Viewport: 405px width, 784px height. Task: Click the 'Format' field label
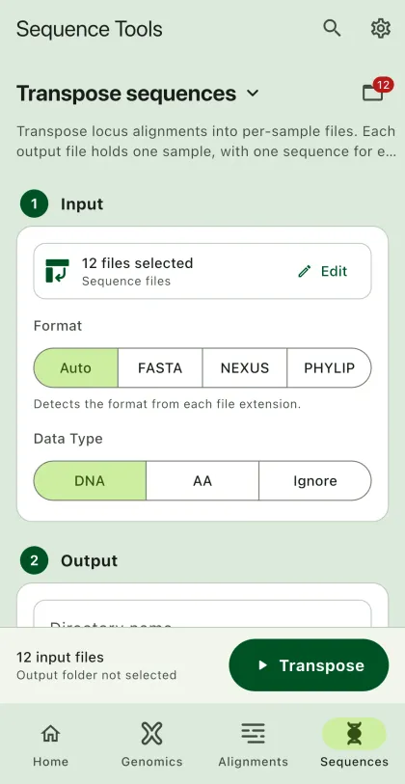[58, 326]
